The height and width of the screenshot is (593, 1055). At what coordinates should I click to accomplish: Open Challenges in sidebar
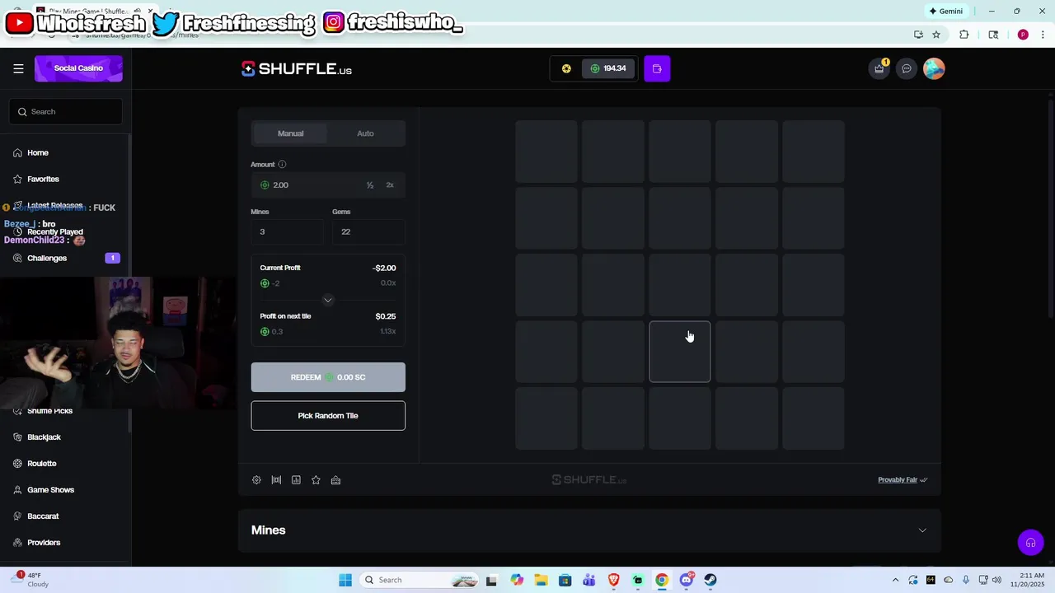point(47,259)
